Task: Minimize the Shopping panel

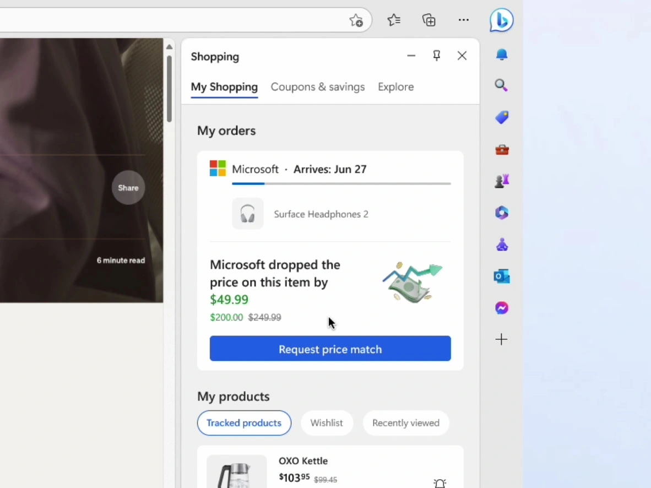Action: coord(411,56)
